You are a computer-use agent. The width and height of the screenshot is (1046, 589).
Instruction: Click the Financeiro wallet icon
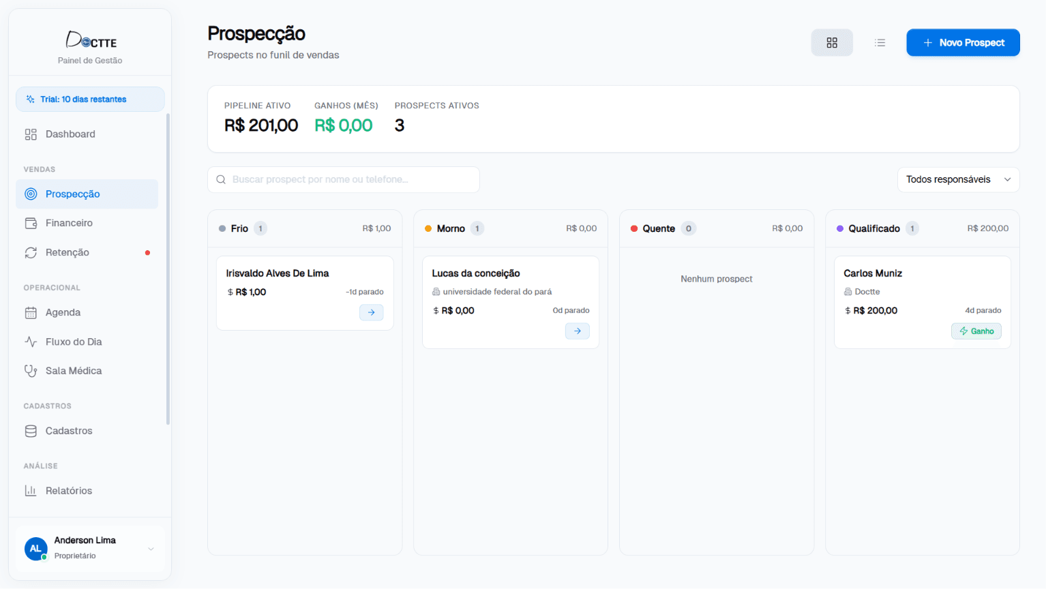point(31,223)
